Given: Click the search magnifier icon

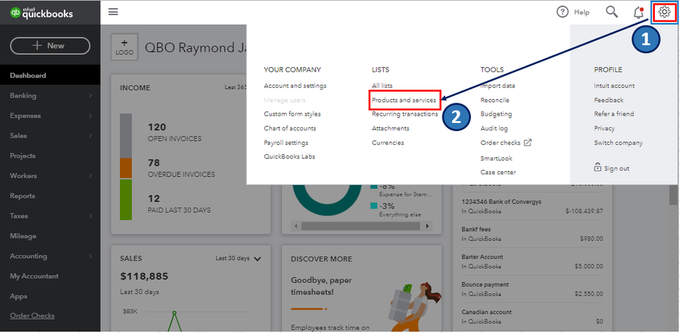Looking at the screenshot, I should [x=611, y=12].
